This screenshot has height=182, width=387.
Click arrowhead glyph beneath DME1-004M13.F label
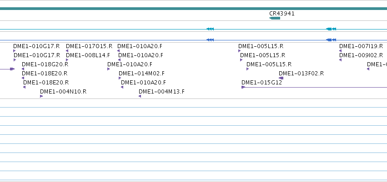140,96
